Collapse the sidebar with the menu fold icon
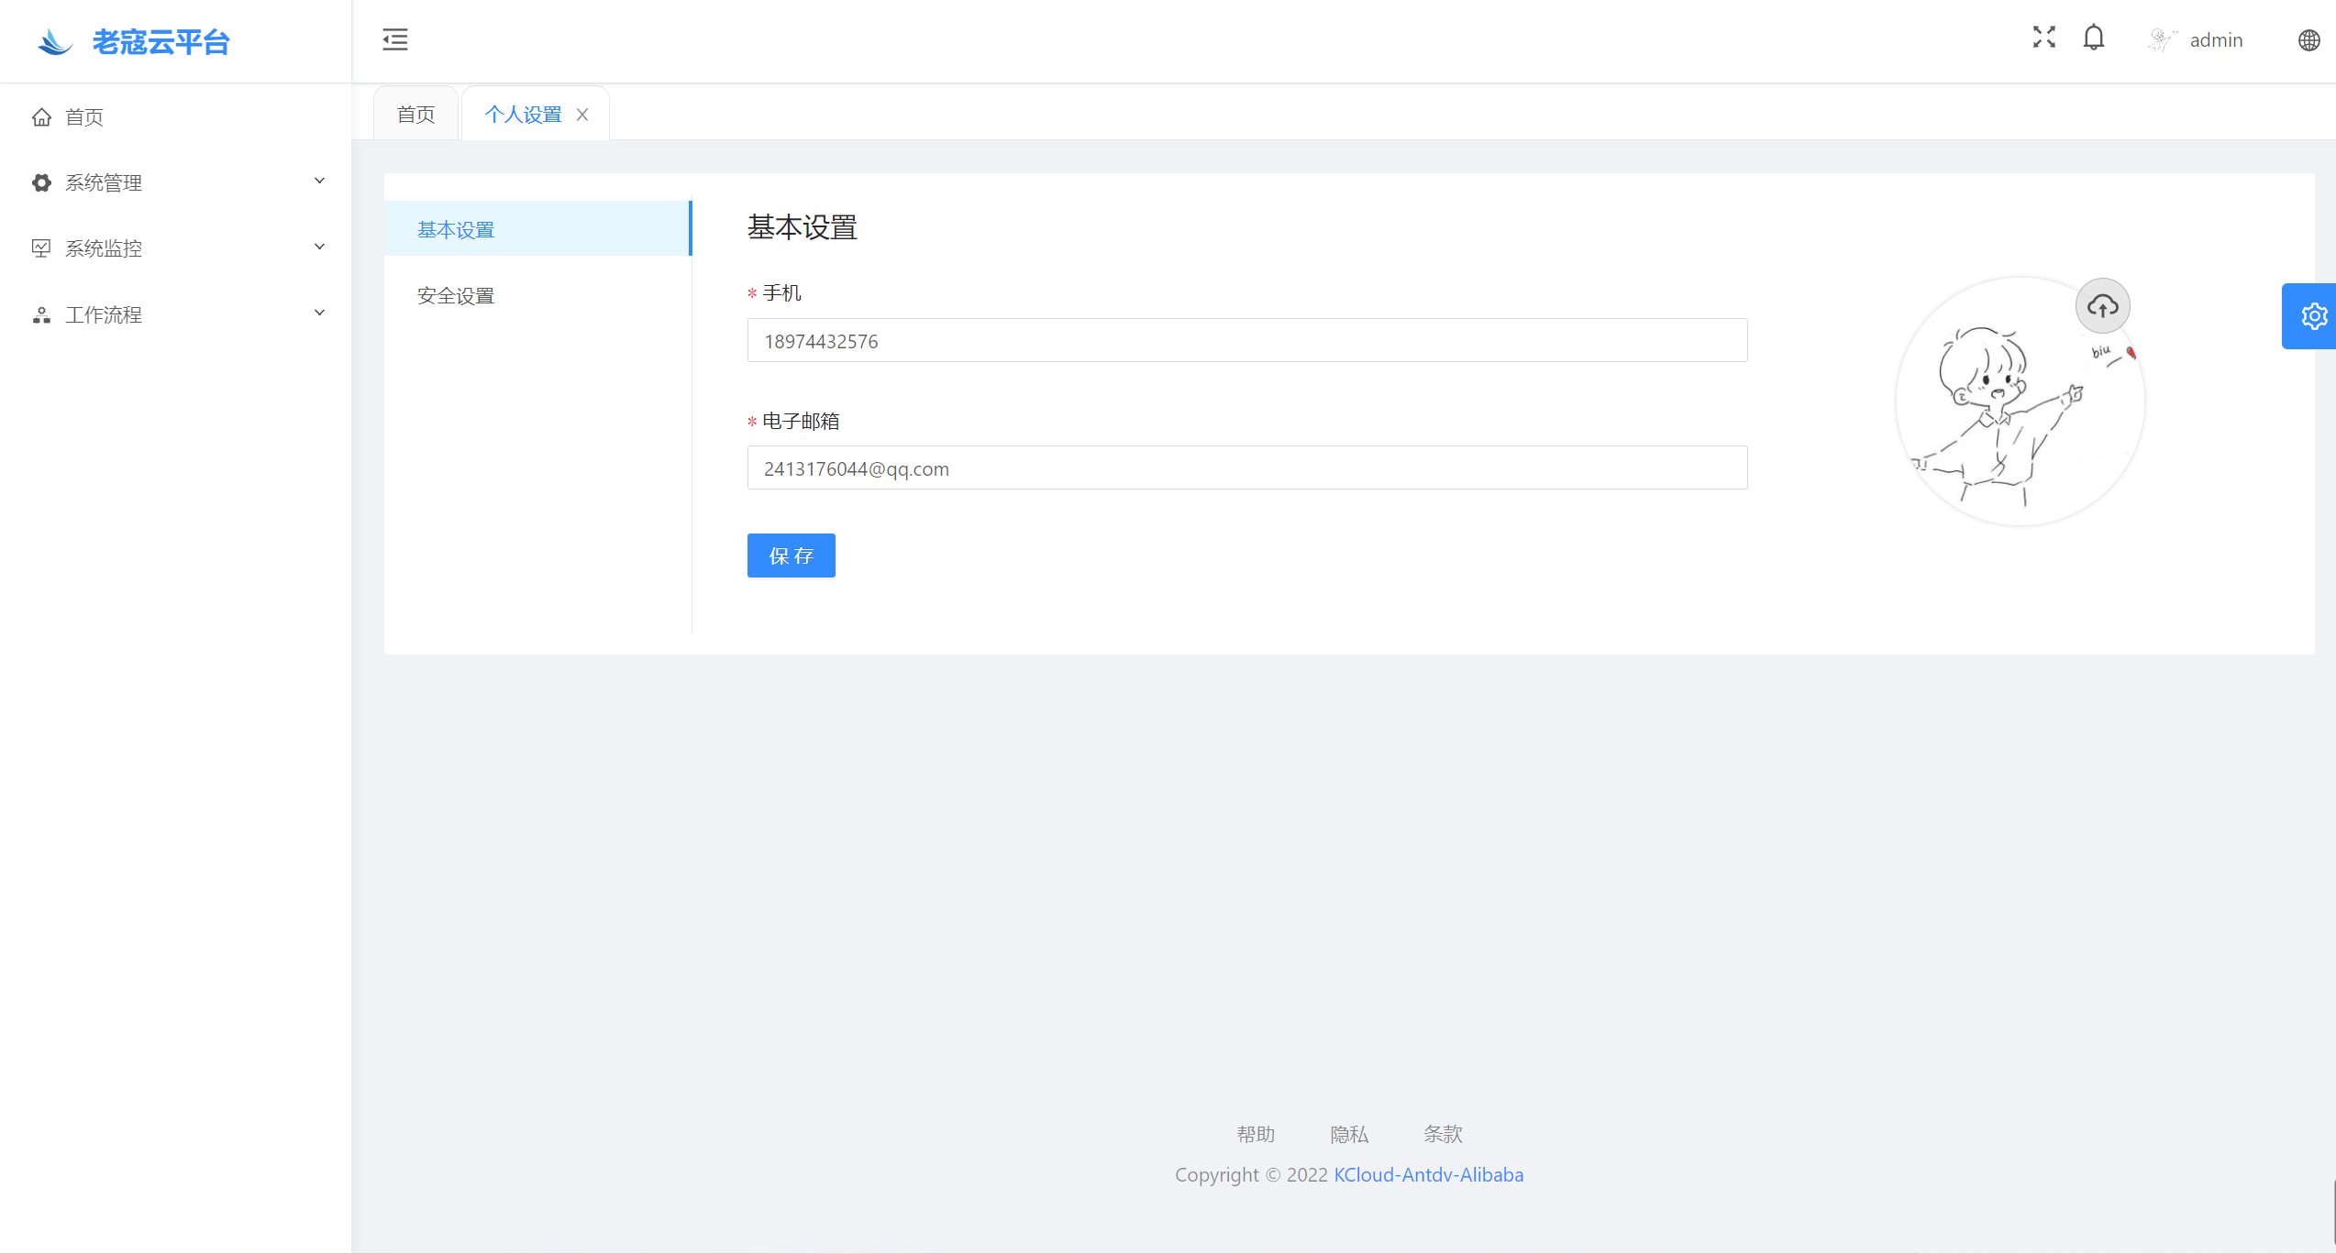 (x=395, y=39)
